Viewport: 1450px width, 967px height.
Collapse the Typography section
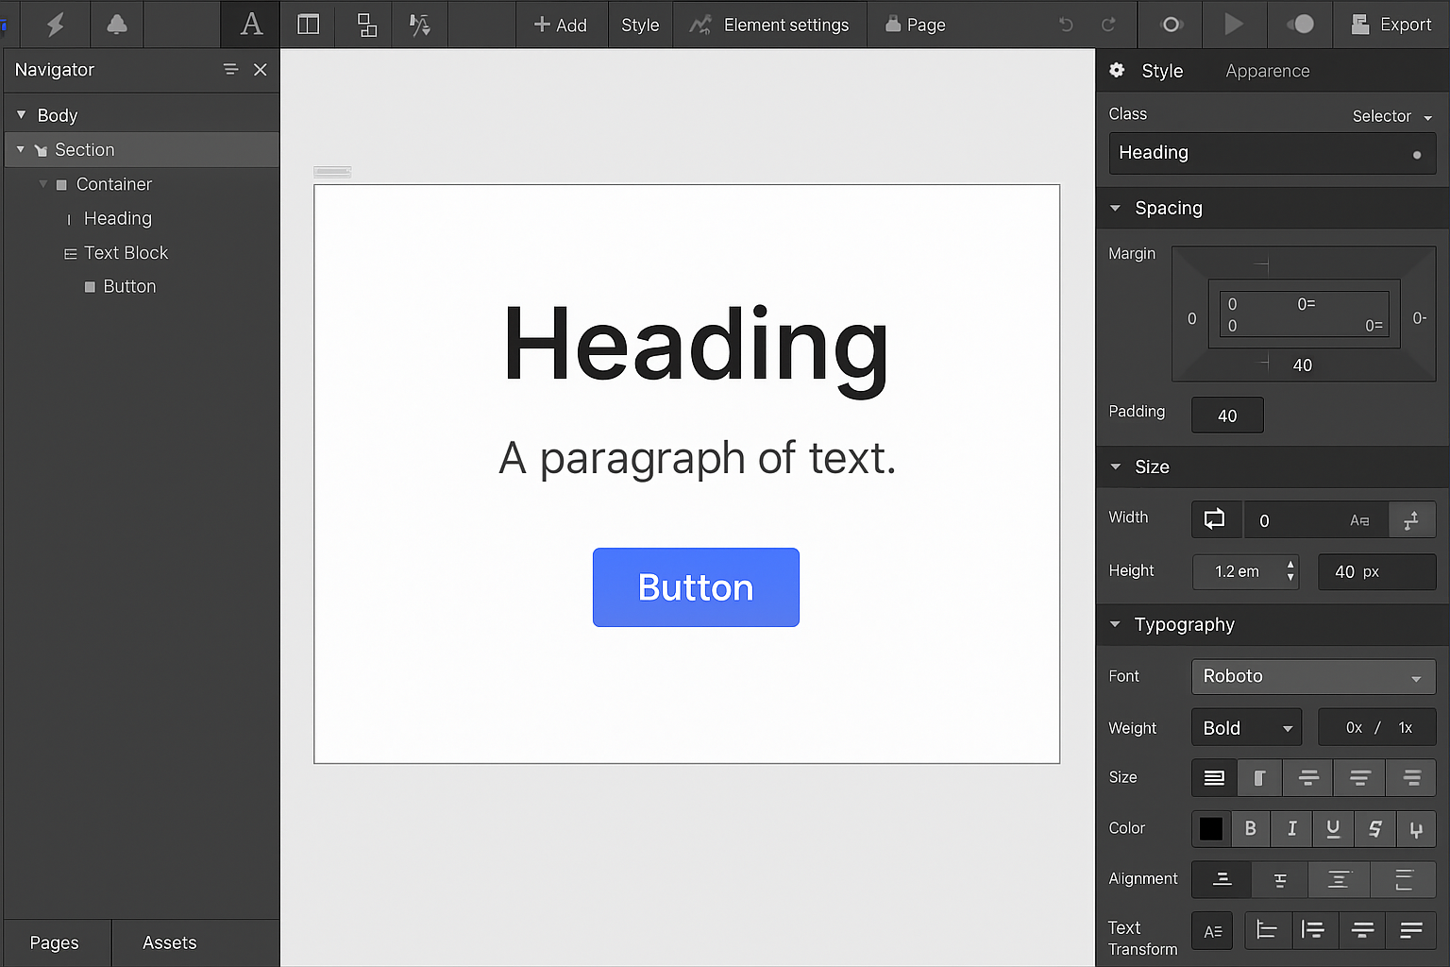(1116, 624)
